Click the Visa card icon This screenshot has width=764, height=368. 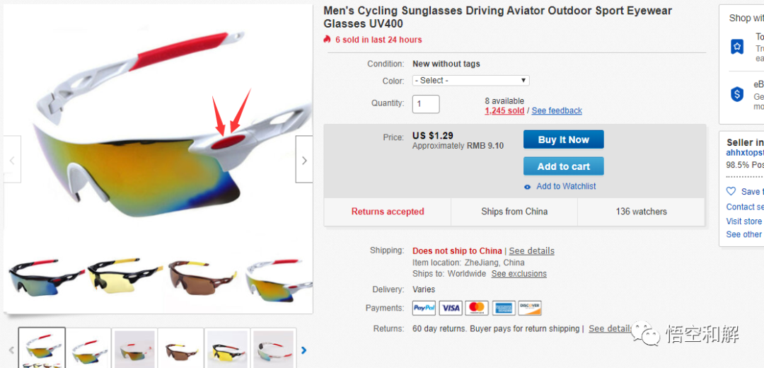pyautogui.click(x=451, y=309)
